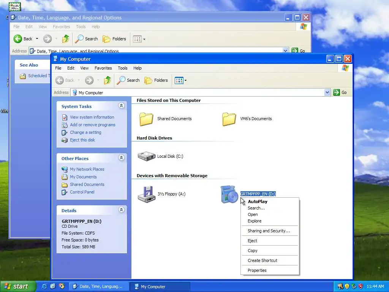Launch Windows Media Player from Quick Launch
The image size is (389, 292).
click(x=62, y=286)
